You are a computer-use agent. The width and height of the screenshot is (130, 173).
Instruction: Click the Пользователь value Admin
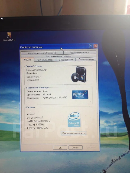click(45, 91)
